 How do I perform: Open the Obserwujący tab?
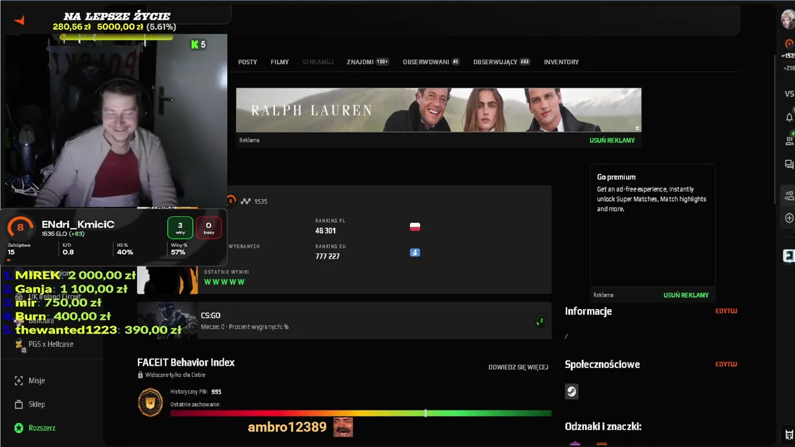[501, 62]
